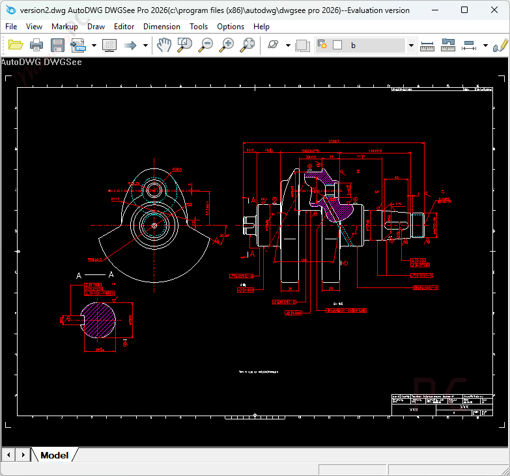Open the File menu
Image resolution: width=510 pixels, height=476 pixels.
click(11, 27)
